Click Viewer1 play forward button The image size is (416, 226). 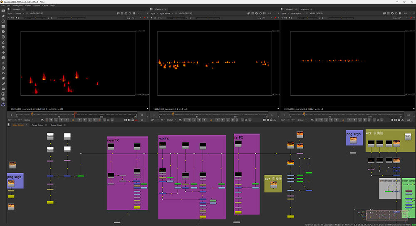[x=79, y=120]
